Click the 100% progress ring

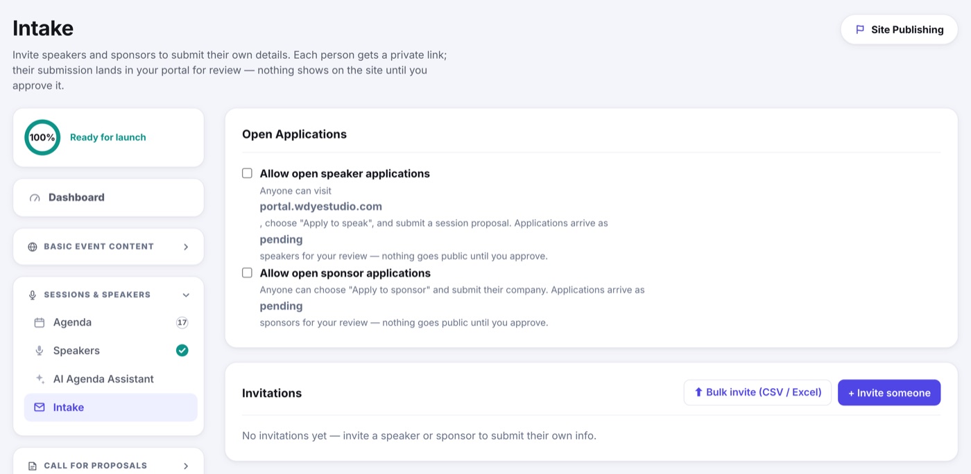[x=42, y=137]
